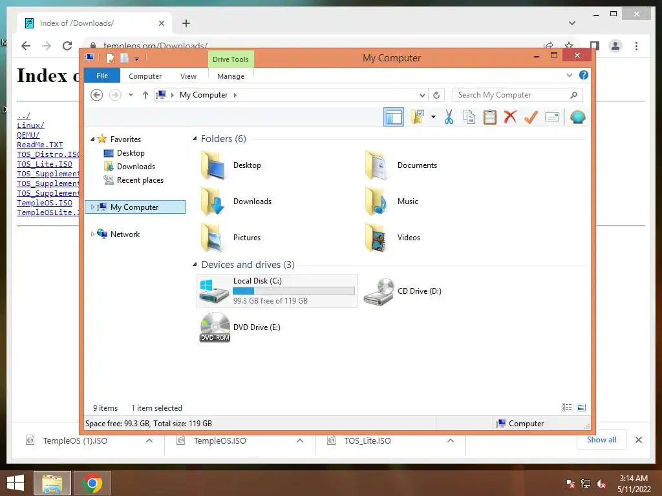
Task: Open the Windows Start button
Action: pyautogui.click(x=16, y=483)
